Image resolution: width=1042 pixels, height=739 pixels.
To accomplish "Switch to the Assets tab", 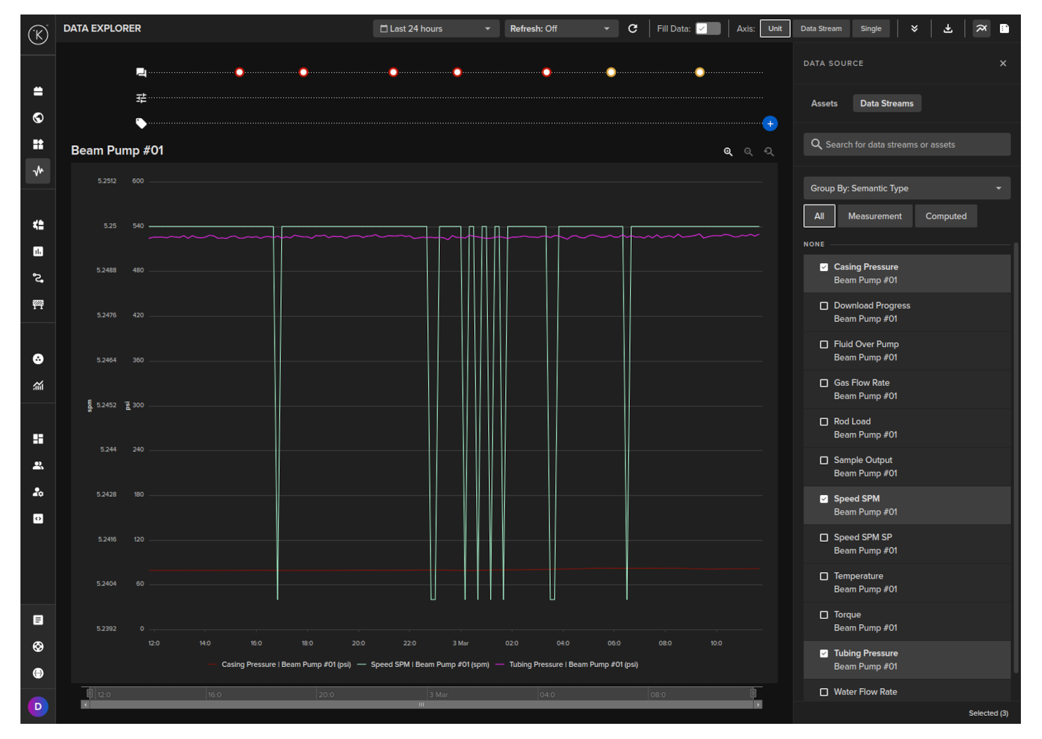I will pyautogui.click(x=824, y=104).
